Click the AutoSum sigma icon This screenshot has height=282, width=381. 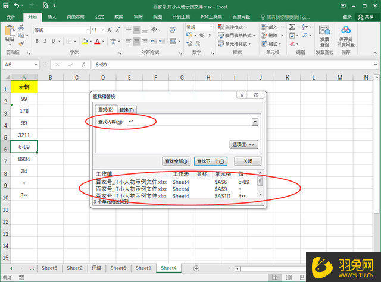292,27
